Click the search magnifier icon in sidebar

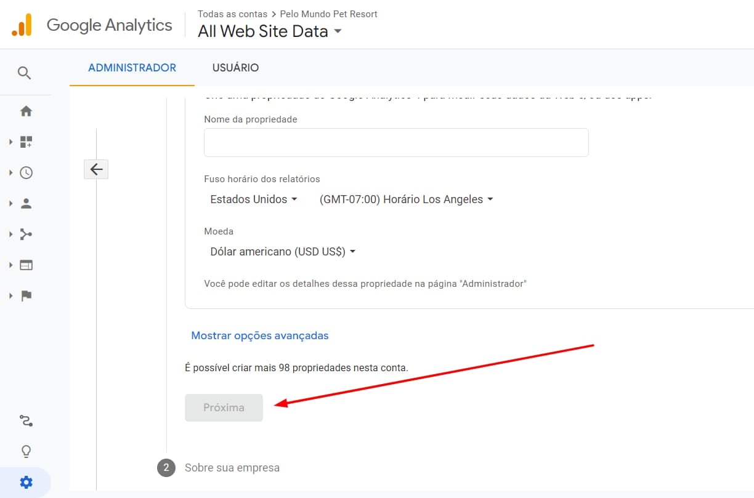24,73
